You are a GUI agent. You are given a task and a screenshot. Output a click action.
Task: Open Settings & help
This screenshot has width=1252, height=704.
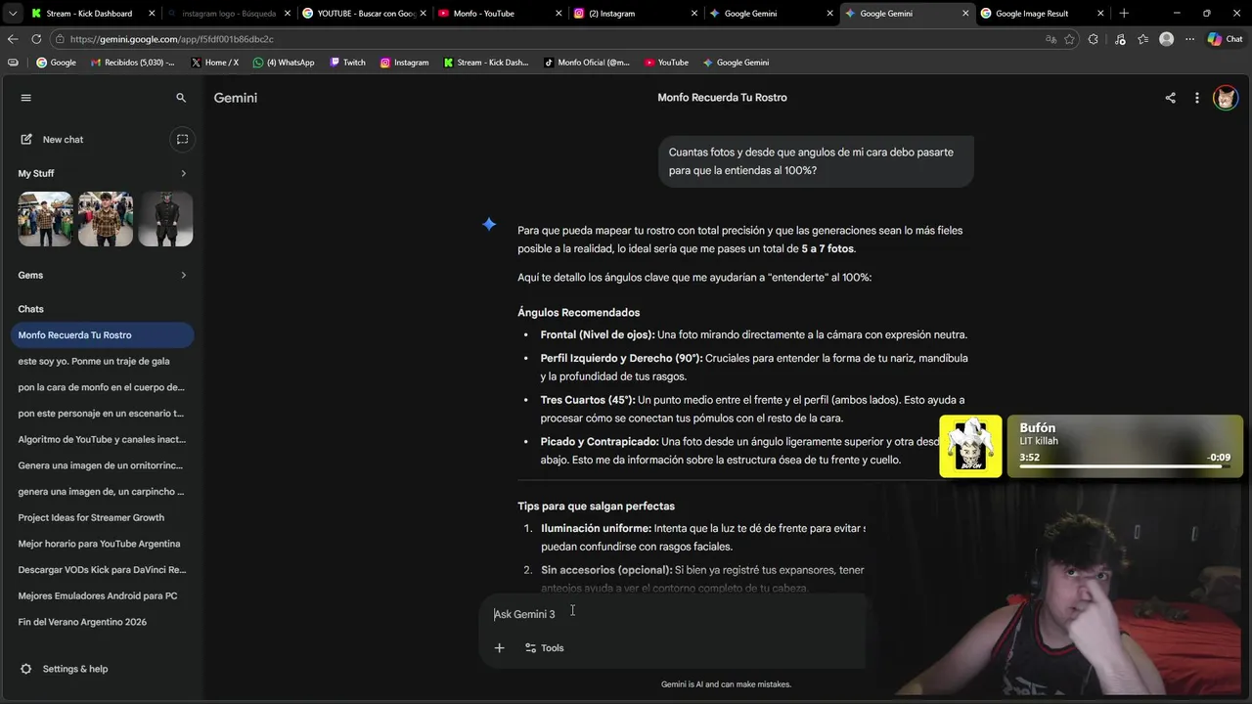click(64, 669)
